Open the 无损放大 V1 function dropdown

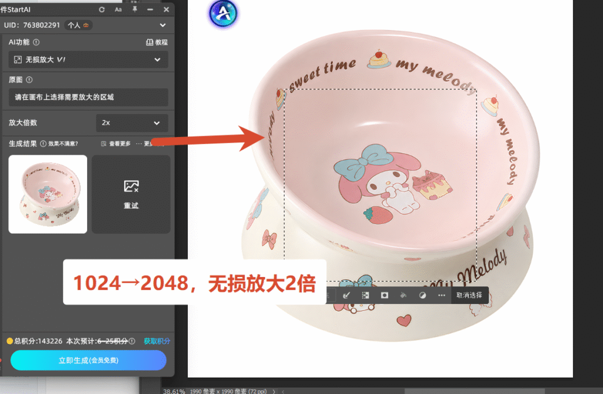(x=88, y=59)
